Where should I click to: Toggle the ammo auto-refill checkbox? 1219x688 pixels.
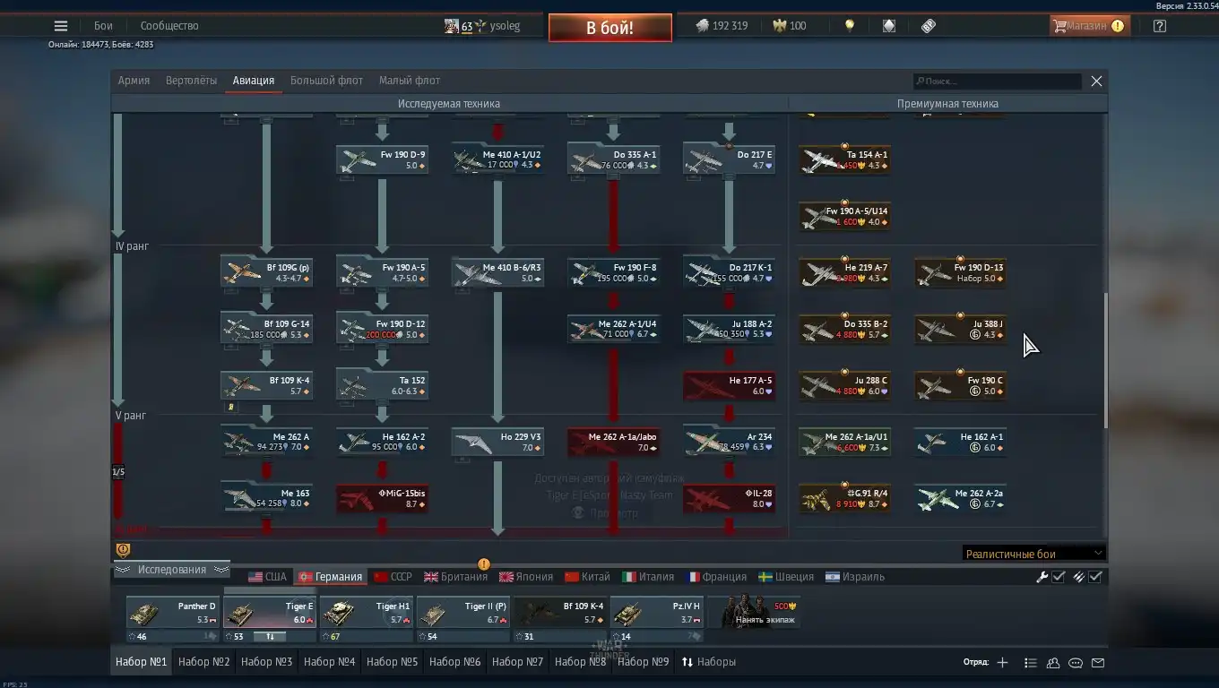click(x=1095, y=577)
